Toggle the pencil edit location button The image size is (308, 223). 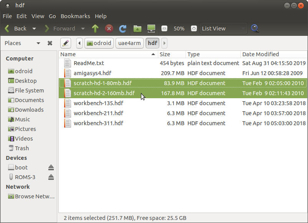click(66, 43)
